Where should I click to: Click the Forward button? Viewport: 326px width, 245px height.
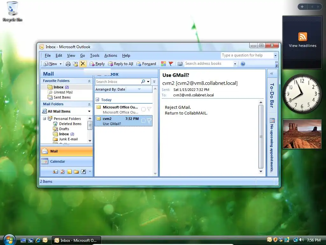pyautogui.click(x=146, y=64)
